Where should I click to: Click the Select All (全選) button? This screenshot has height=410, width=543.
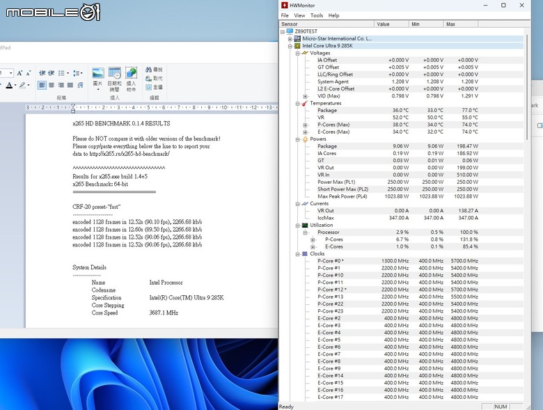(x=154, y=87)
